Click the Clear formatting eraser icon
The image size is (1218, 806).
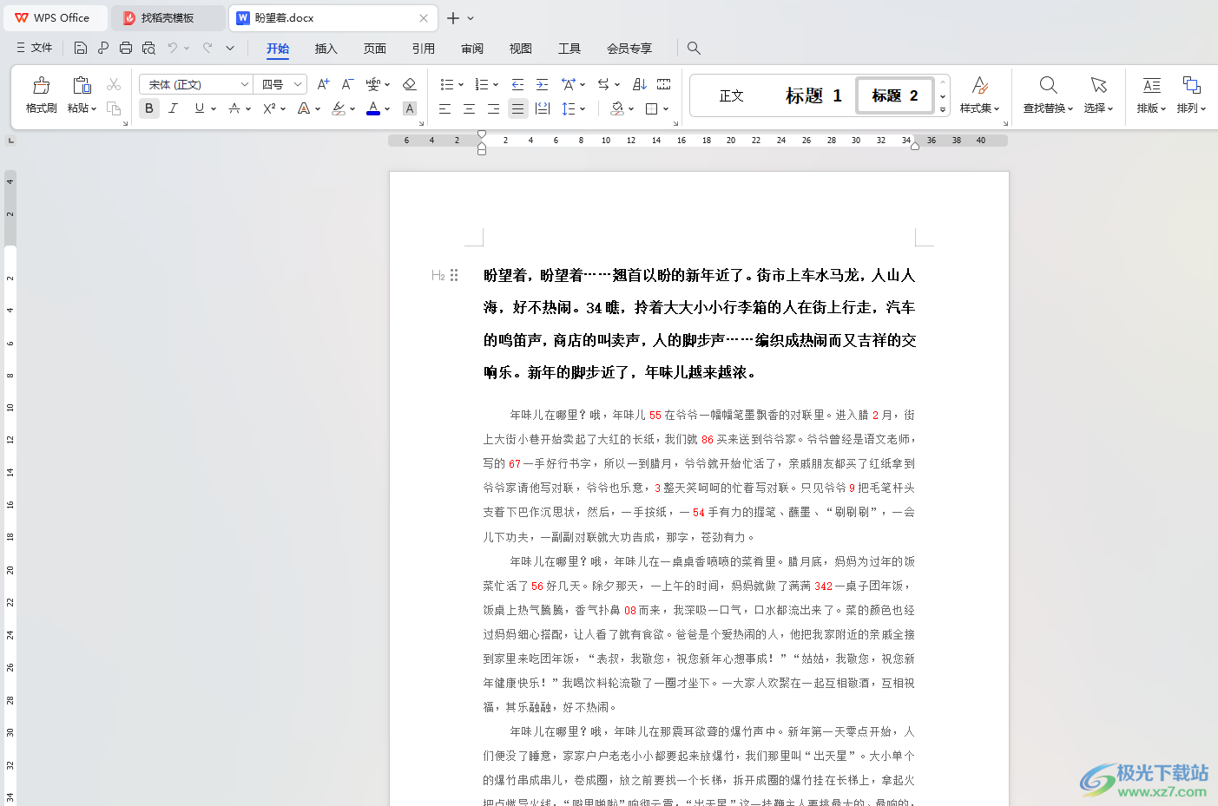(410, 84)
